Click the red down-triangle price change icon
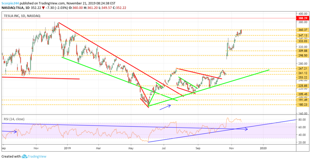The height and width of the screenshot is (161, 311). coord(43,8)
